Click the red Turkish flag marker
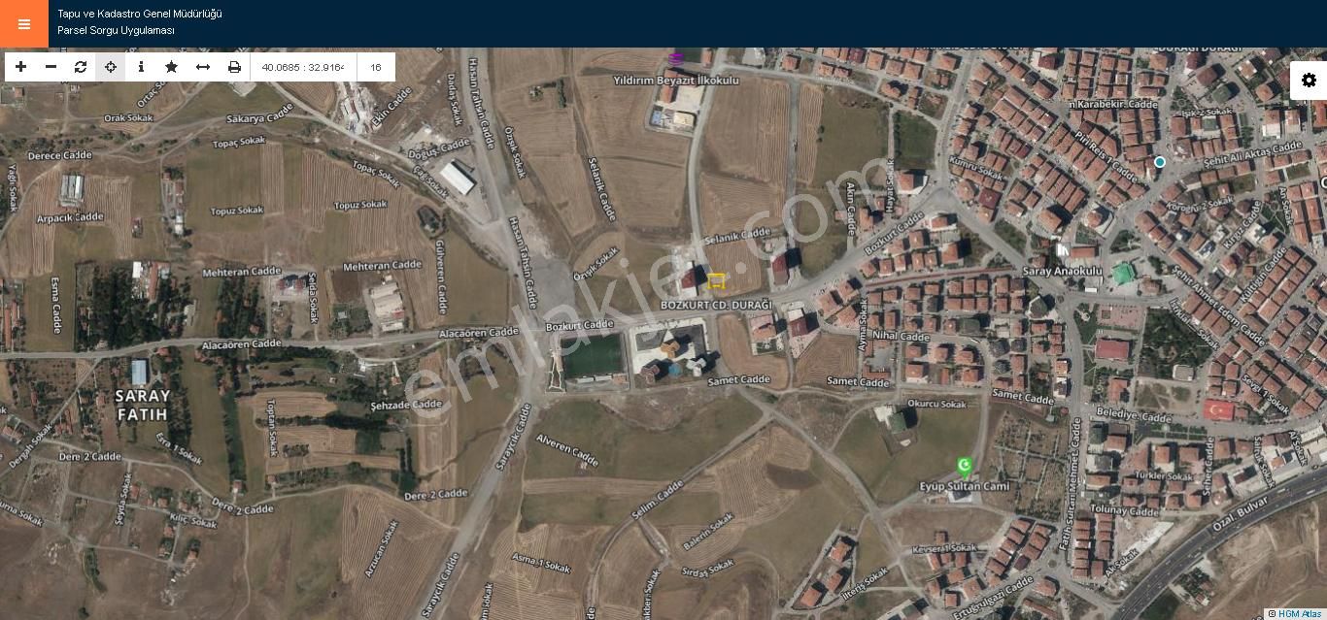This screenshot has height=620, width=1327. point(1218,409)
